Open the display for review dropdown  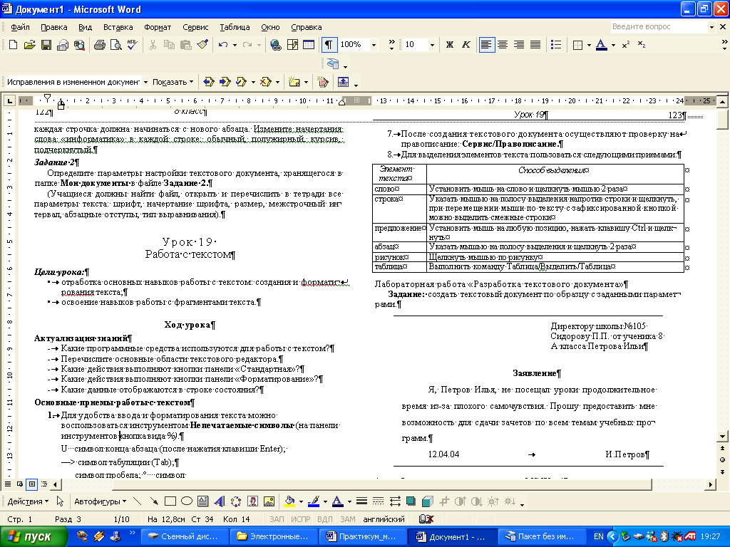click(x=145, y=82)
